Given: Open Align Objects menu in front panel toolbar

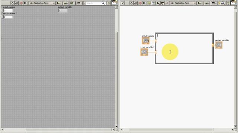Looking at the screenshot, I should pyautogui.click(x=59, y=3).
